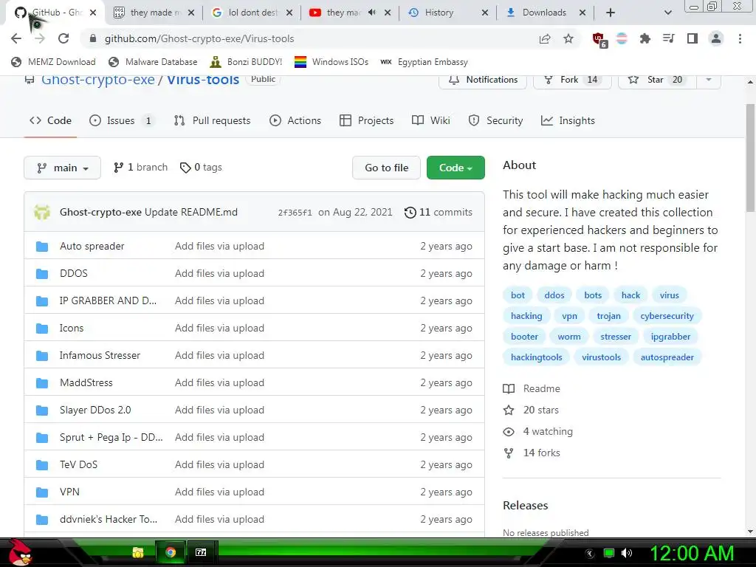Click the volume speaker tray icon
Viewport: 756px width, 567px height.
pos(626,553)
